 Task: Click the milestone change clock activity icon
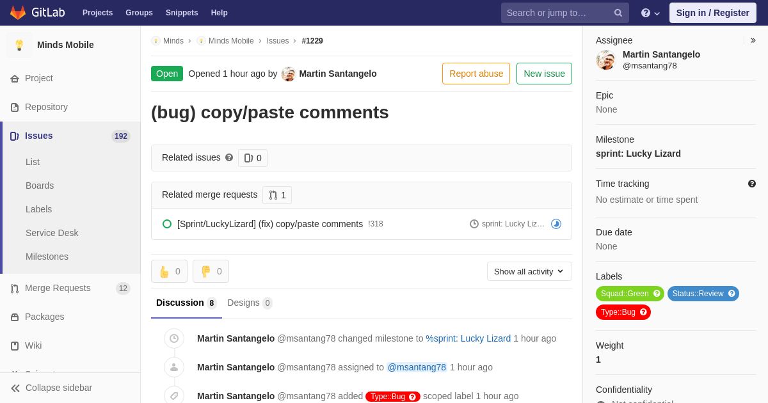(x=174, y=338)
